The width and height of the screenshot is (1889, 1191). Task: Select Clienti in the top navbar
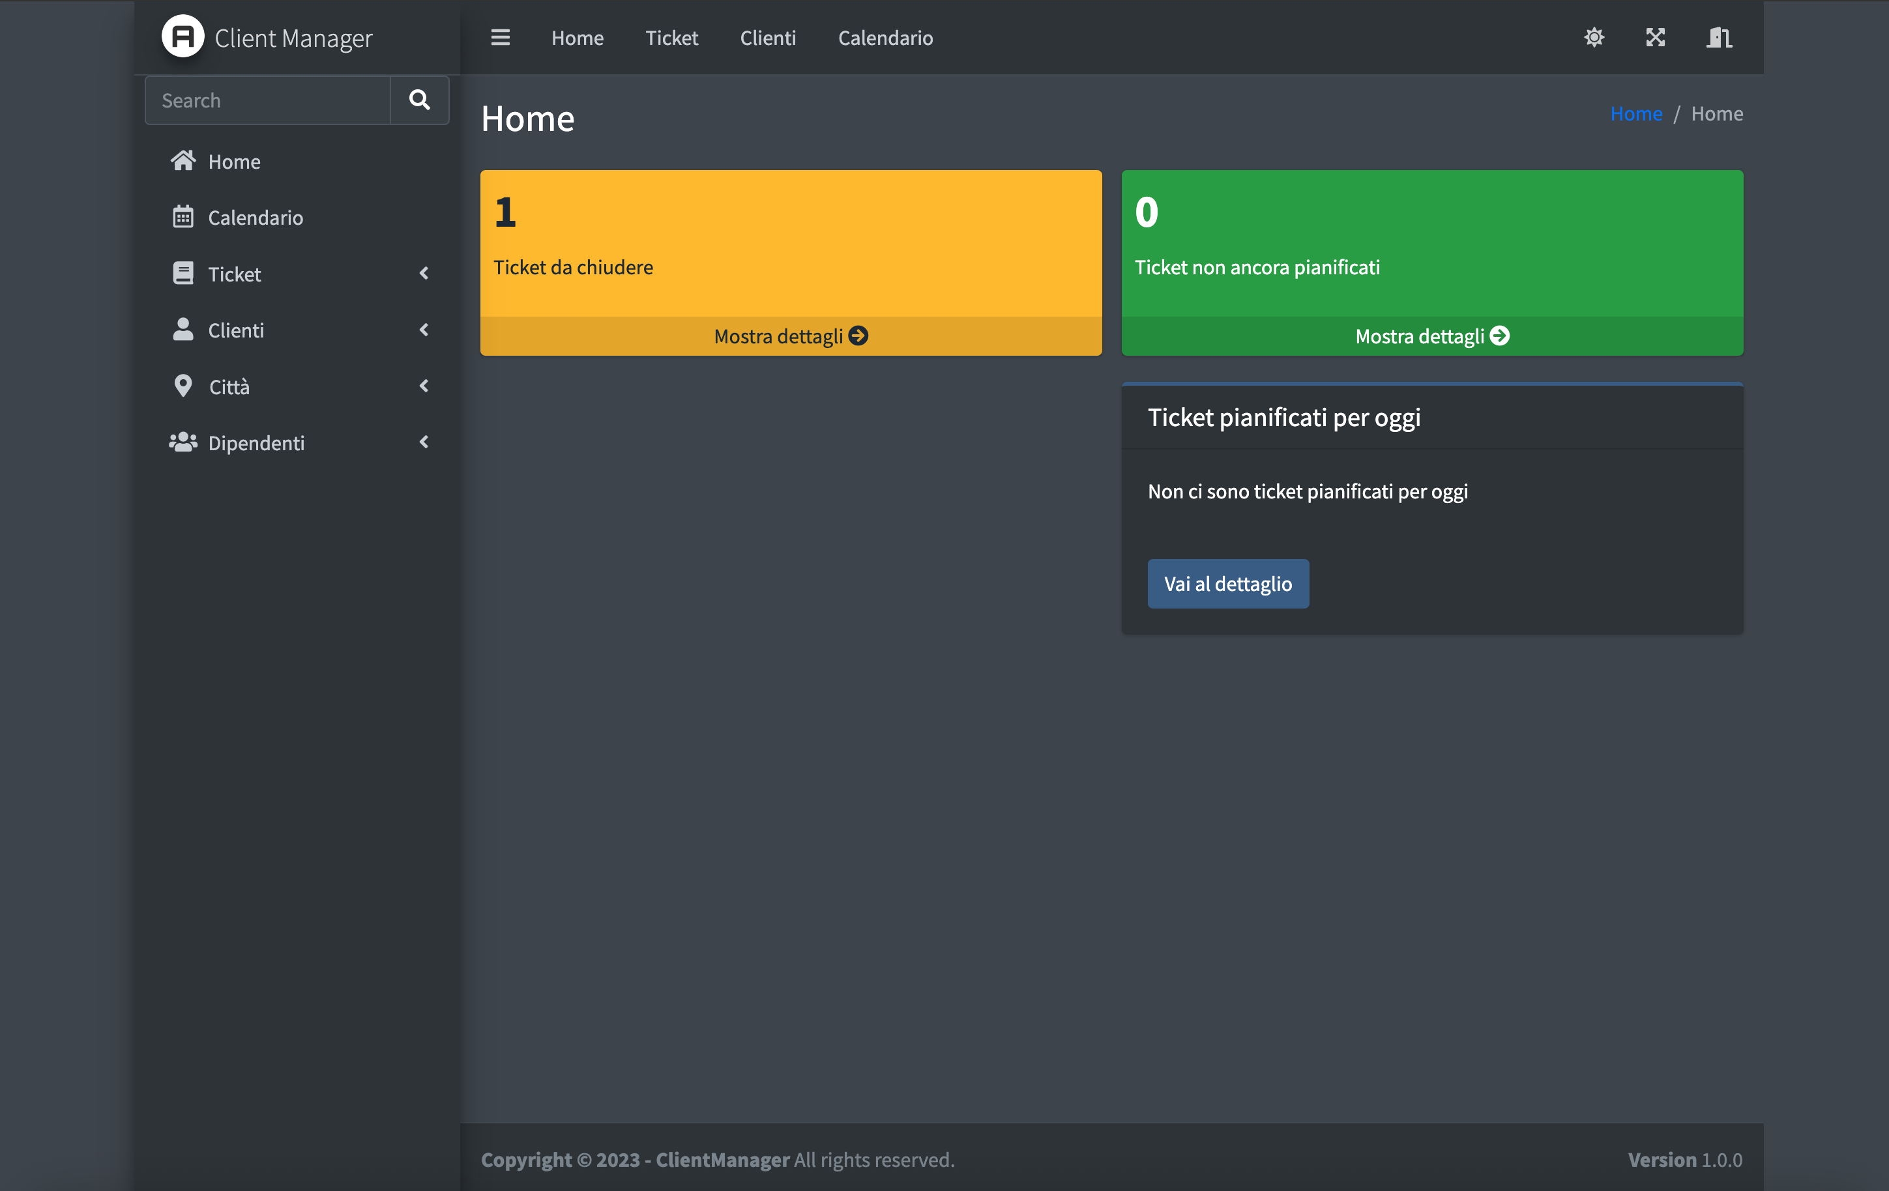click(767, 38)
